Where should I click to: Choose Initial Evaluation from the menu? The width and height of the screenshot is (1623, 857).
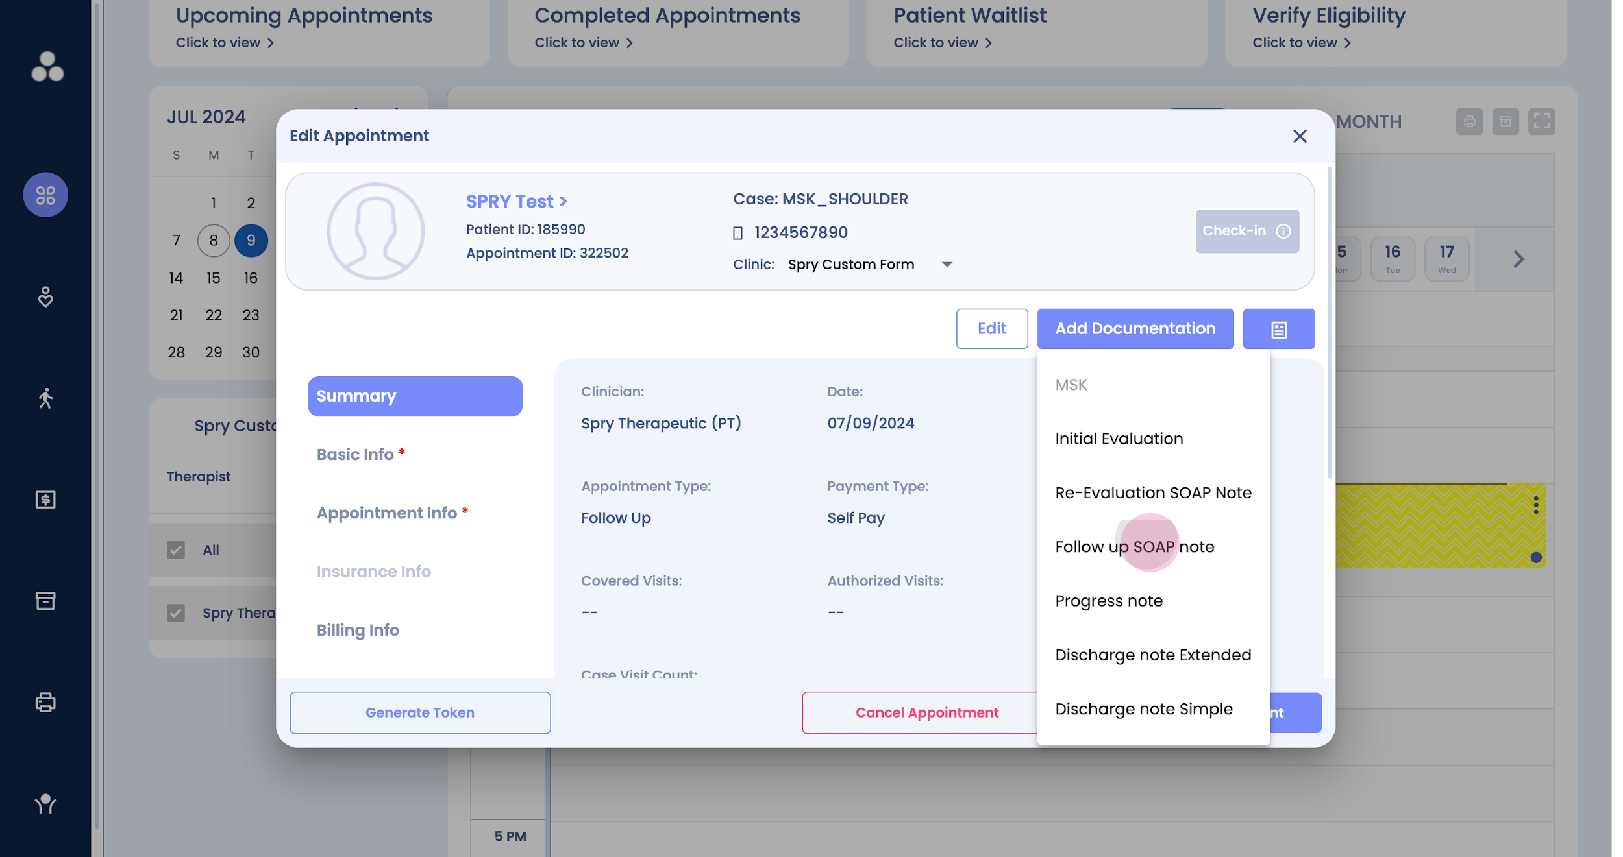click(x=1119, y=439)
